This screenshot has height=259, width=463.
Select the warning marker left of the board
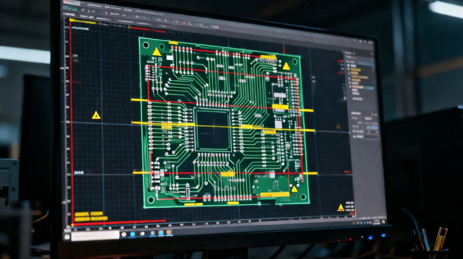(96, 115)
